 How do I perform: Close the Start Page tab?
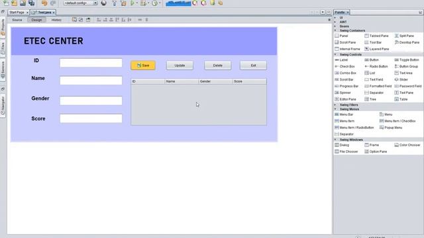[27, 13]
